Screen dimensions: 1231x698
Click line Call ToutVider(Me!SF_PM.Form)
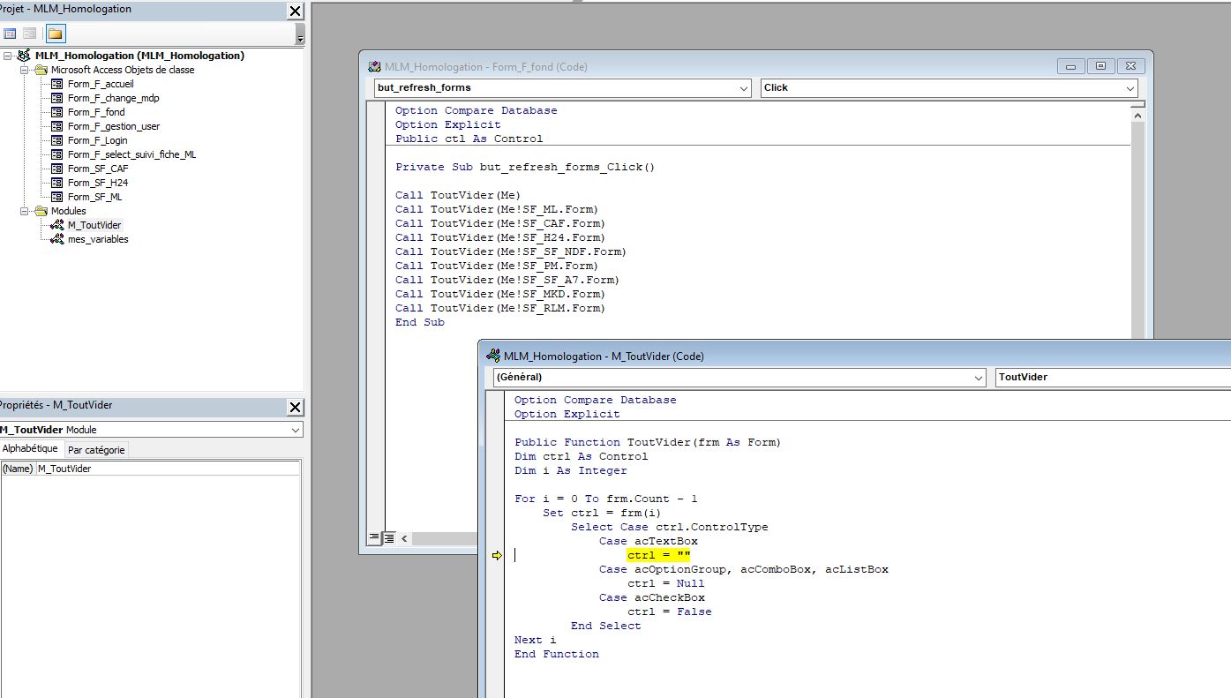[x=497, y=266]
